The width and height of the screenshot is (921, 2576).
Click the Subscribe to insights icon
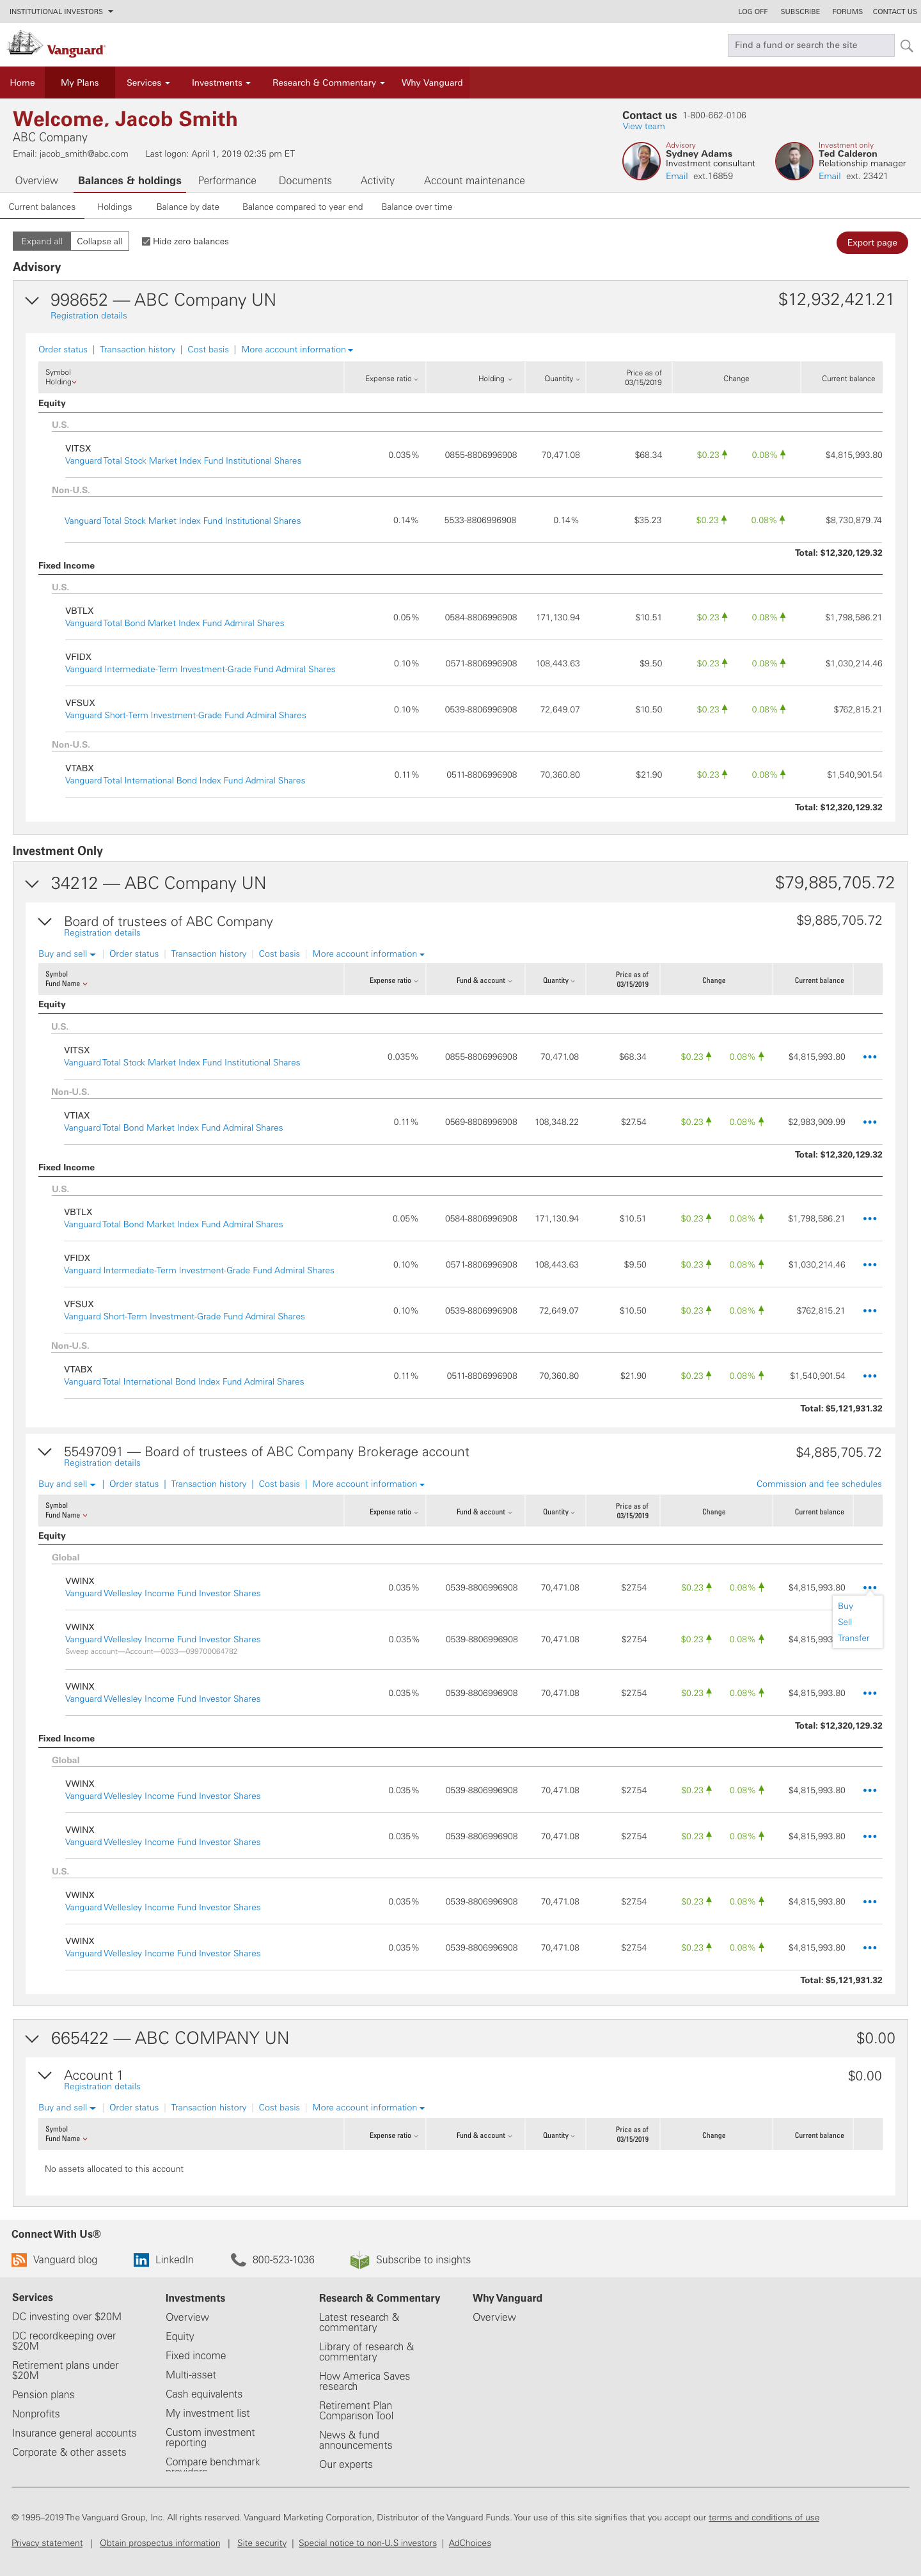[x=360, y=2260]
